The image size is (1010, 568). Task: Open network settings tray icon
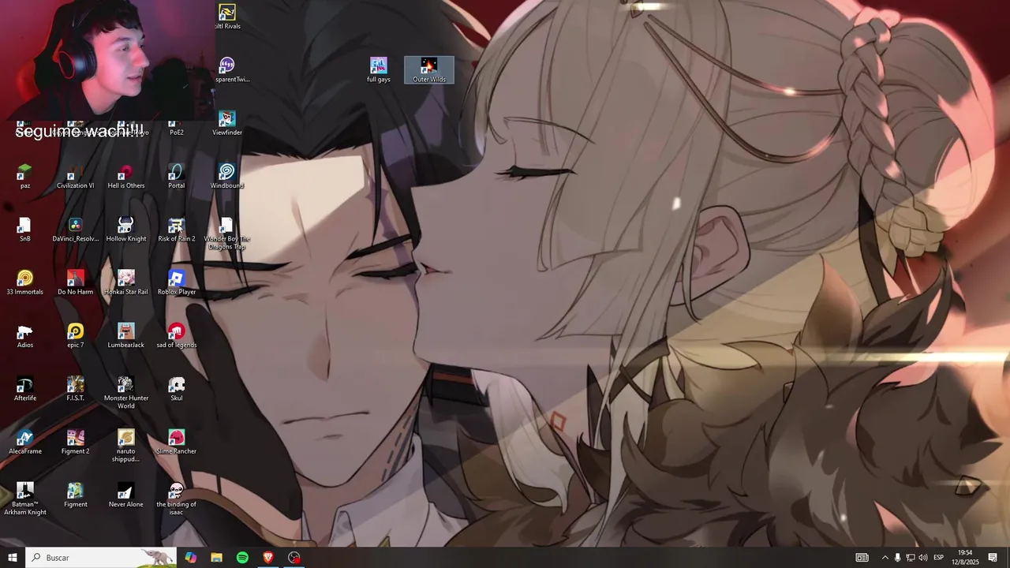tap(910, 558)
